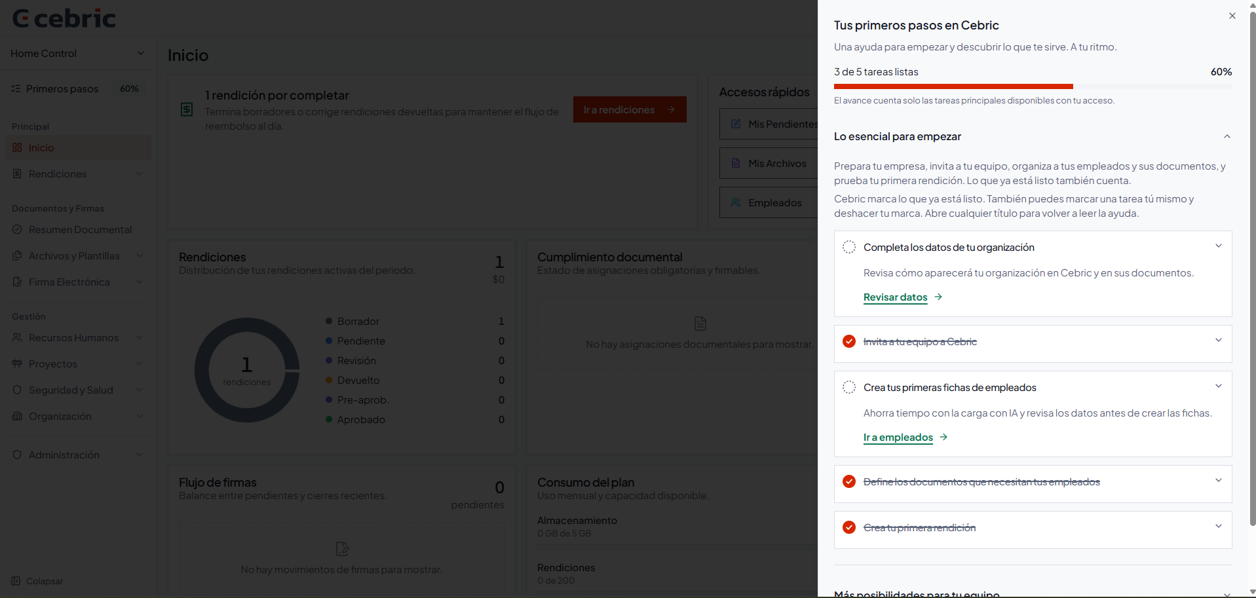Click the Recursos Humanos people icon
This screenshot has height=598, width=1256.
click(17, 337)
